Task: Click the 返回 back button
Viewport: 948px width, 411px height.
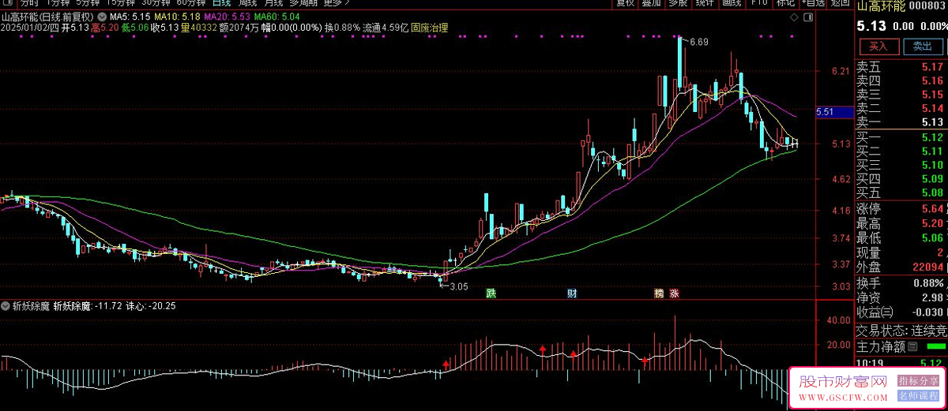Action: pos(840,3)
